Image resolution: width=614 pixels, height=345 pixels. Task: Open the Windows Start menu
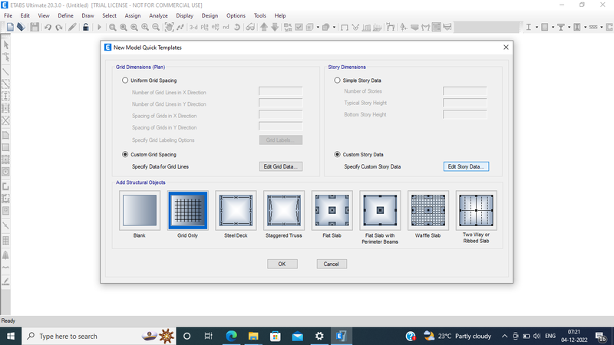coord(11,336)
